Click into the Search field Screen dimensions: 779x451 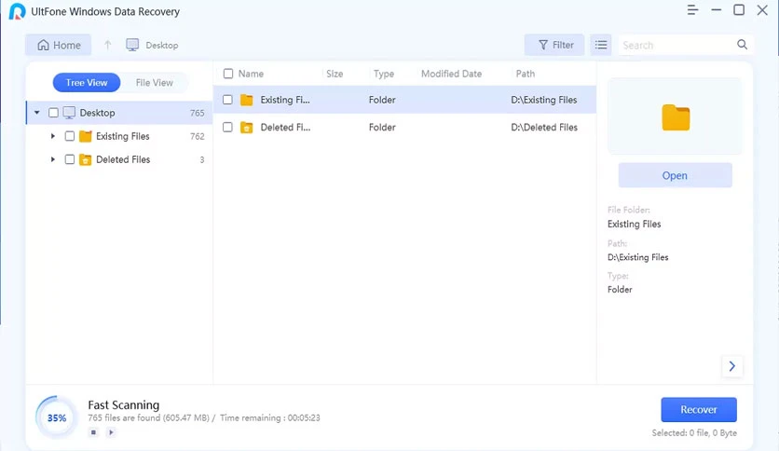coord(676,46)
